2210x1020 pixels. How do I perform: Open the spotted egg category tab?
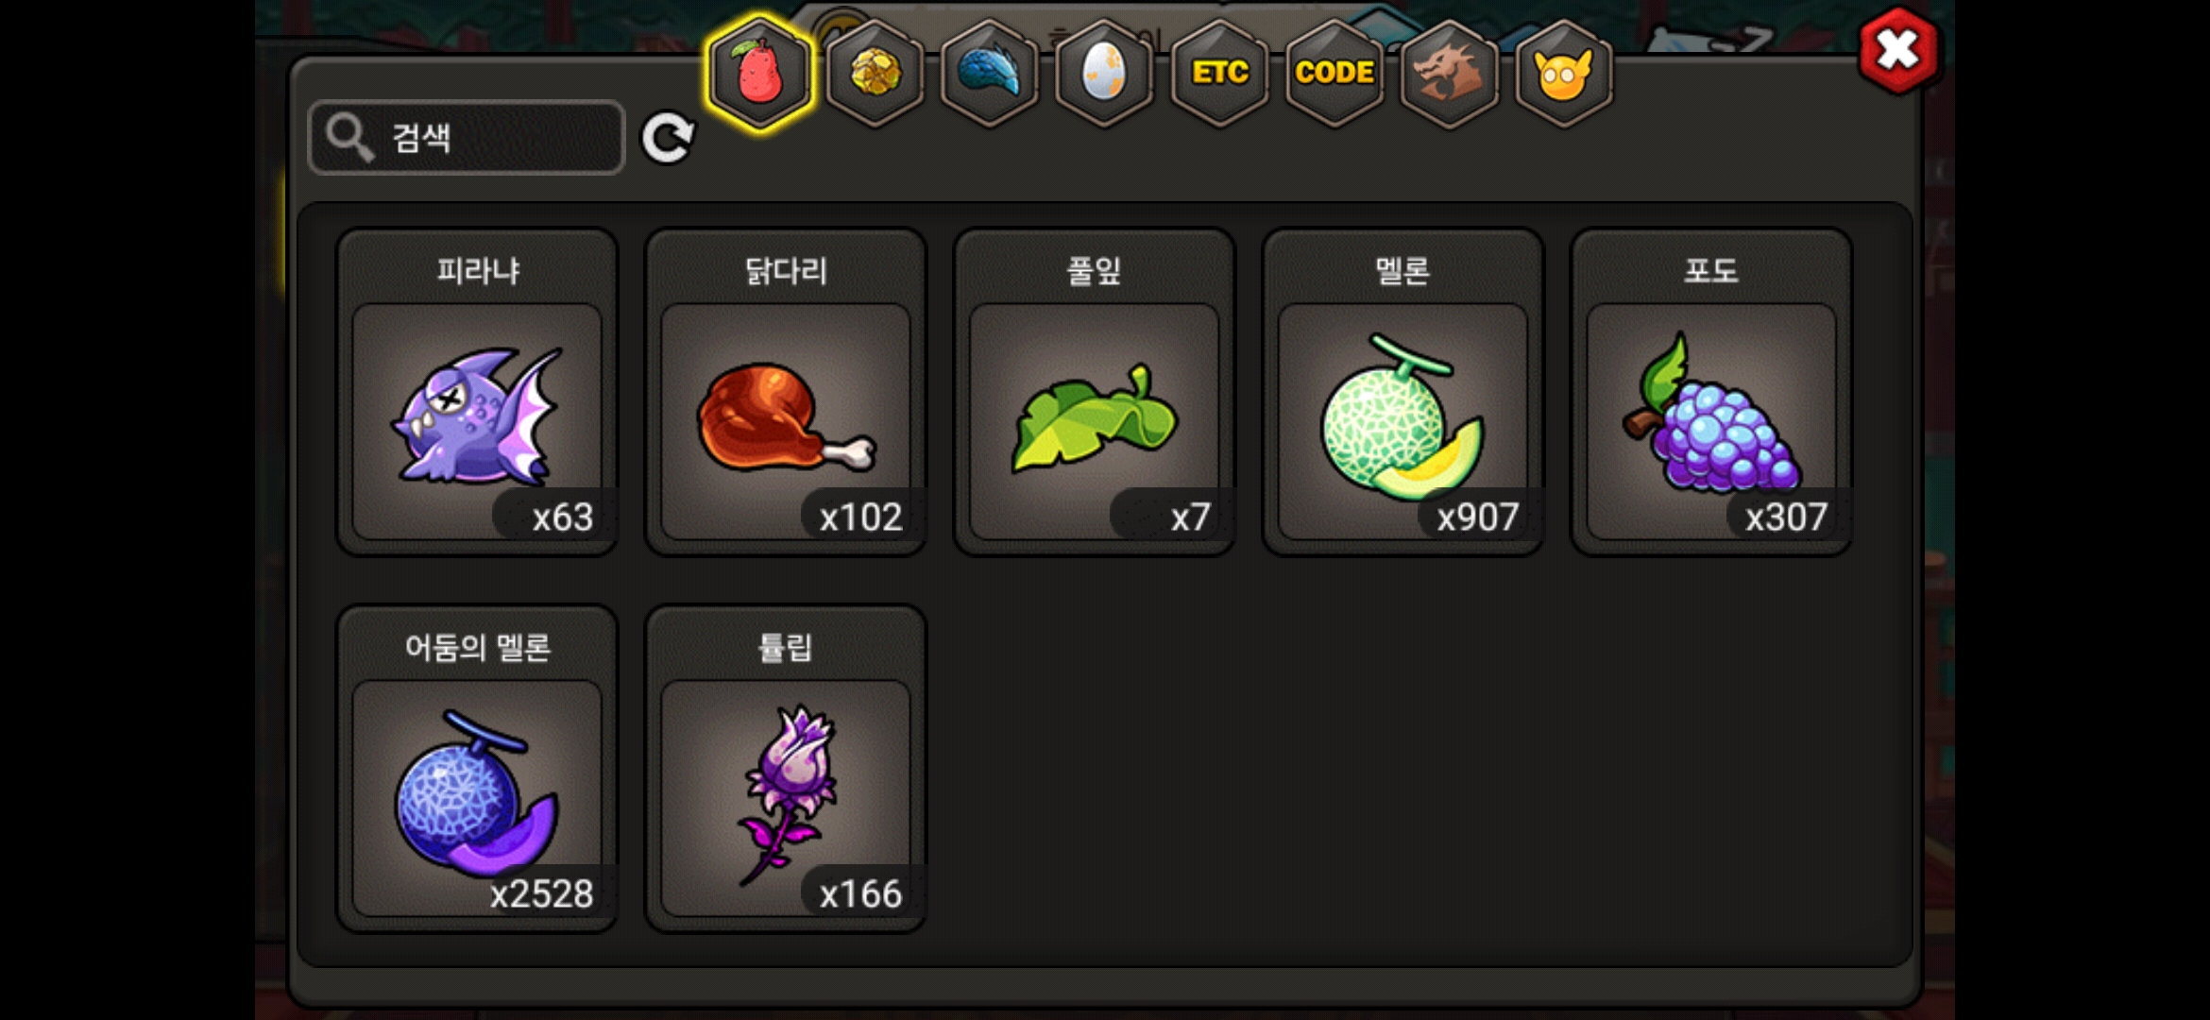[1104, 73]
